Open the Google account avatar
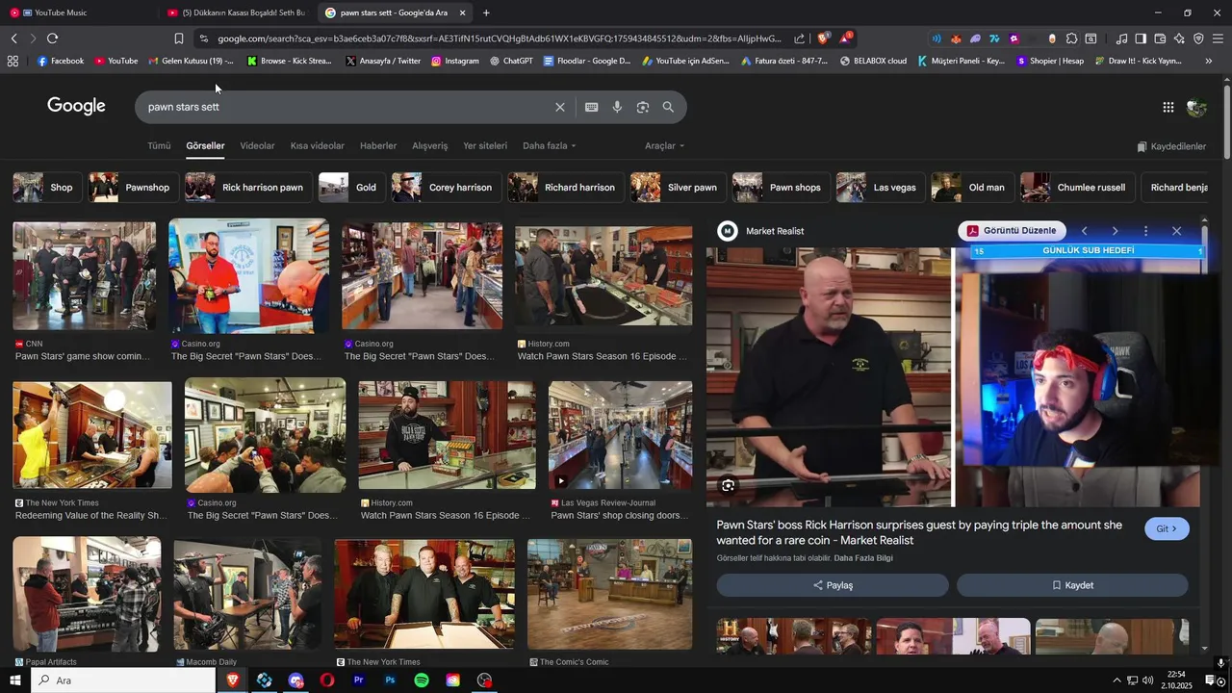The image size is (1232, 693). click(x=1196, y=107)
